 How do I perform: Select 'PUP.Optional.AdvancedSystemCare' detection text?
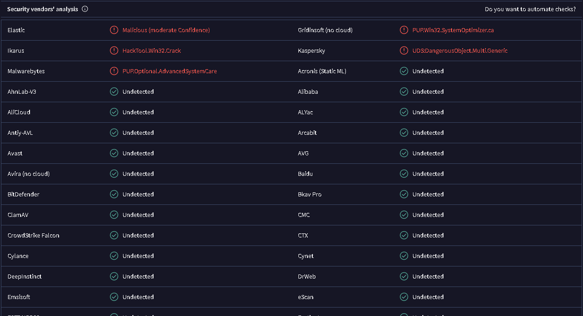tap(170, 71)
